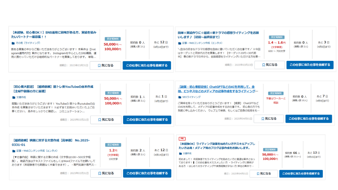The width and height of the screenshot is (338, 190).
Task: Click the red PR badge
Action: coord(182,139)
